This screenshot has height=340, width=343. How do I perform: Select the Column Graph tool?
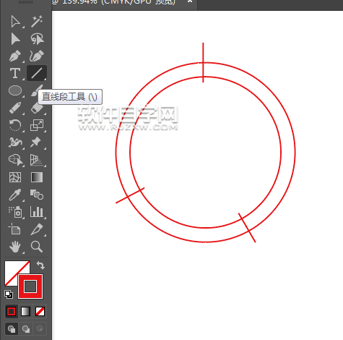tap(37, 212)
